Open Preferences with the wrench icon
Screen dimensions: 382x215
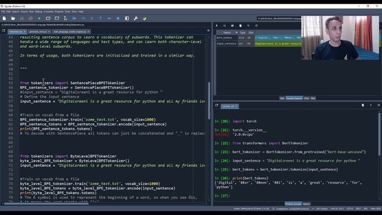point(135,19)
